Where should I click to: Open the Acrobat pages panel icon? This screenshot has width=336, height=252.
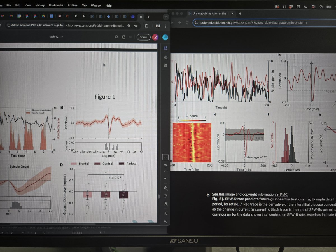tap(123, 37)
